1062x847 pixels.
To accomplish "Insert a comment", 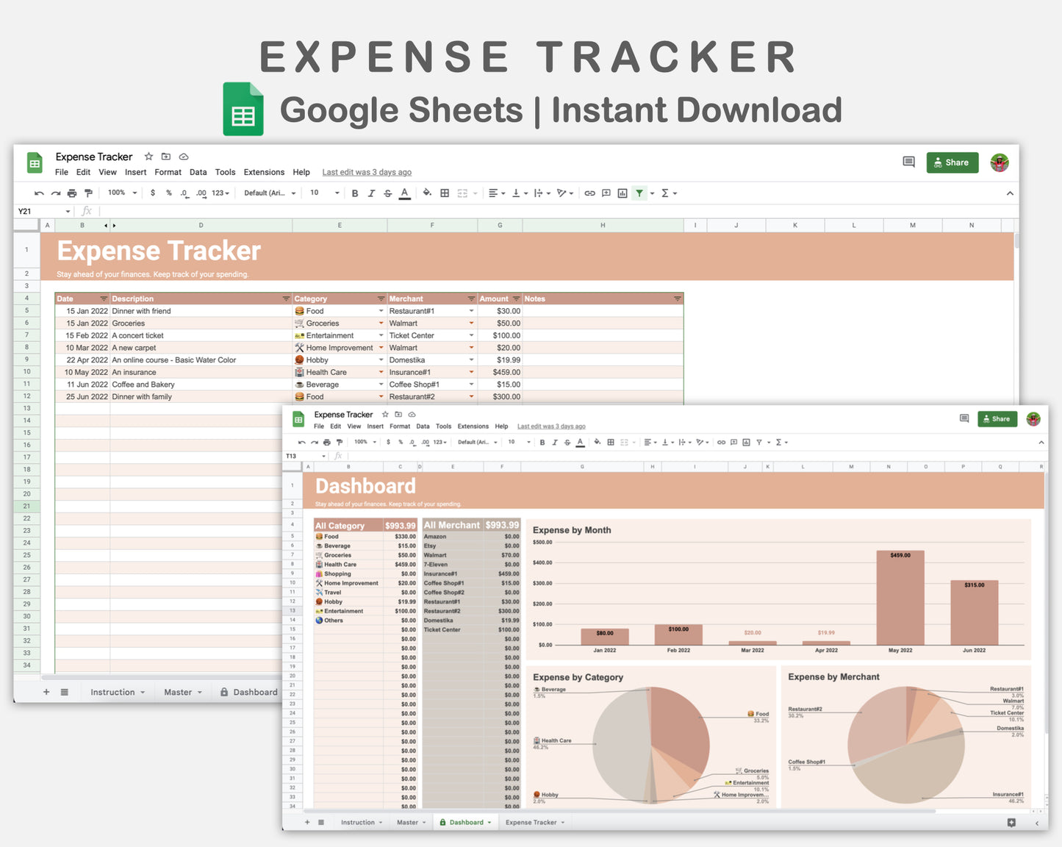I will point(606,193).
